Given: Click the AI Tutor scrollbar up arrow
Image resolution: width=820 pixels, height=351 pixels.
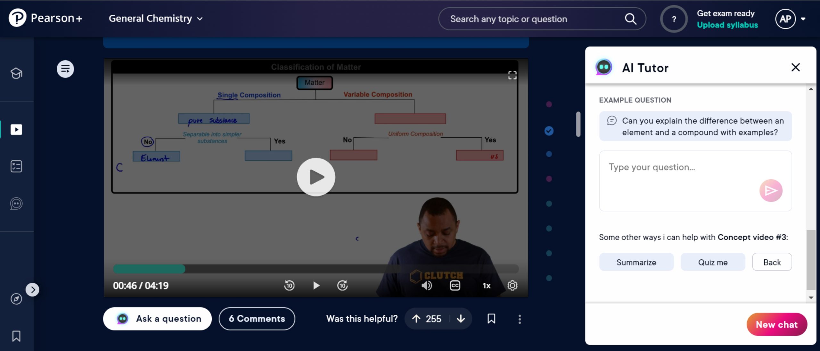Looking at the screenshot, I should [x=811, y=89].
